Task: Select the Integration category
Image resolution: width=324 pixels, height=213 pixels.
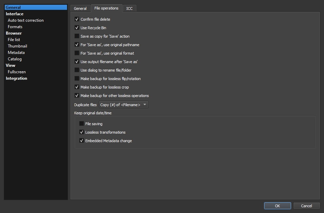Action: pyautogui.click(x=16, y=78)
